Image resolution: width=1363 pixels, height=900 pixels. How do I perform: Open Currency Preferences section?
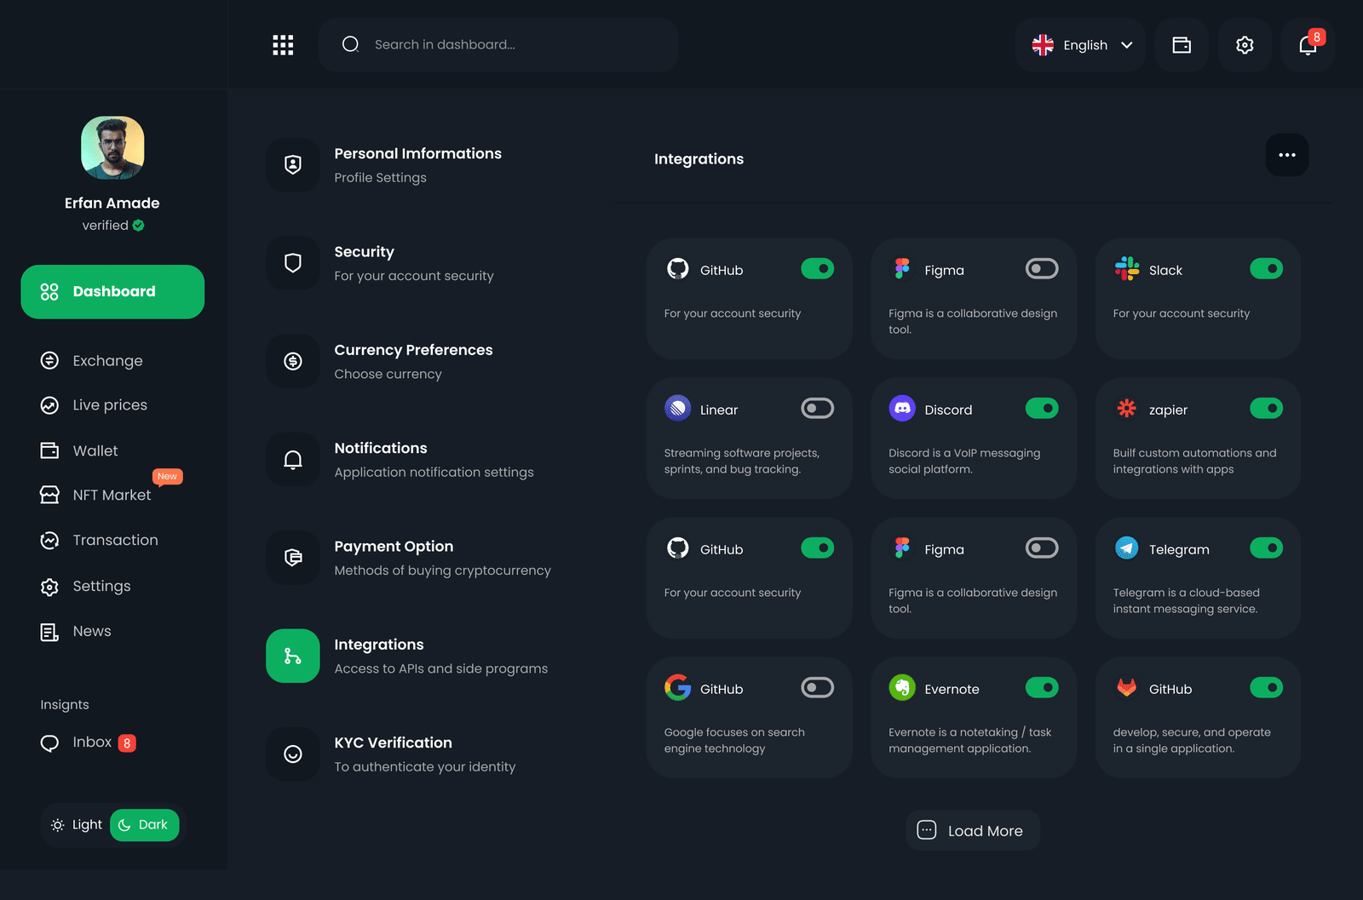(380, 361)
